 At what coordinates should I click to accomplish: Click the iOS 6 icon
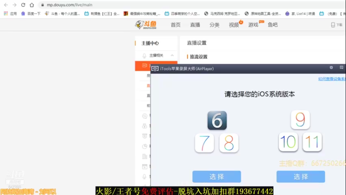[217, 120]
